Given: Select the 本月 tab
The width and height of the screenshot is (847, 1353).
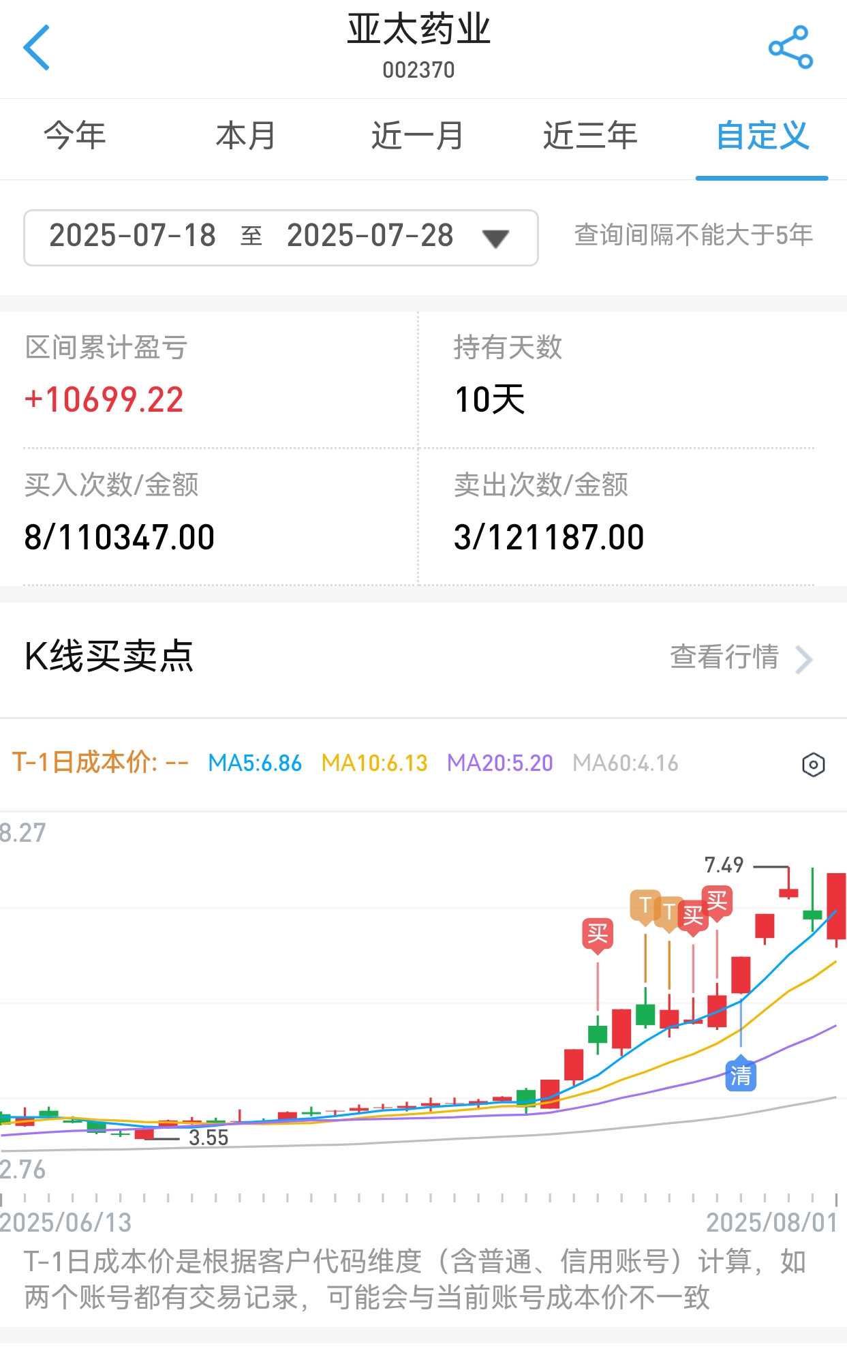Looking at the screenshot, I should pyautogui.click(x=246, y=135).
